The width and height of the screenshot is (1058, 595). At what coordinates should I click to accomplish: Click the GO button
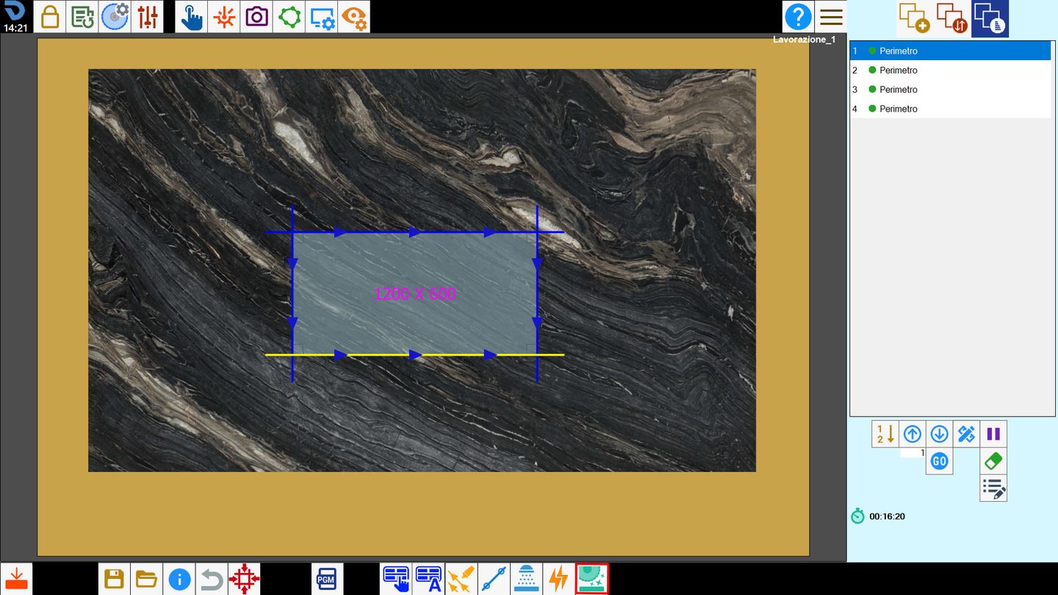click(939, 461)
